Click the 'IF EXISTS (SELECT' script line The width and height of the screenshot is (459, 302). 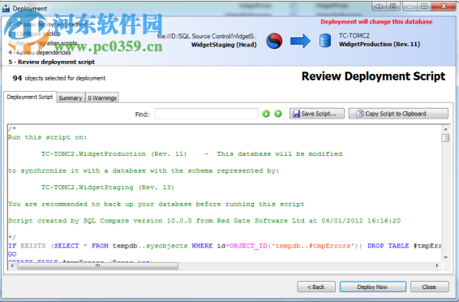pos(225,246)
